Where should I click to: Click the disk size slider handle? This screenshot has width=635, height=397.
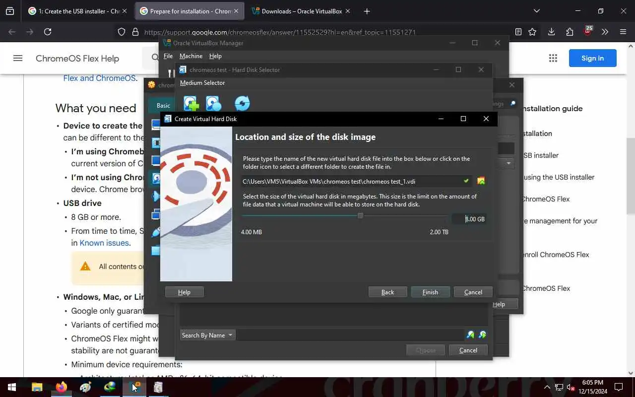(360, 215)
